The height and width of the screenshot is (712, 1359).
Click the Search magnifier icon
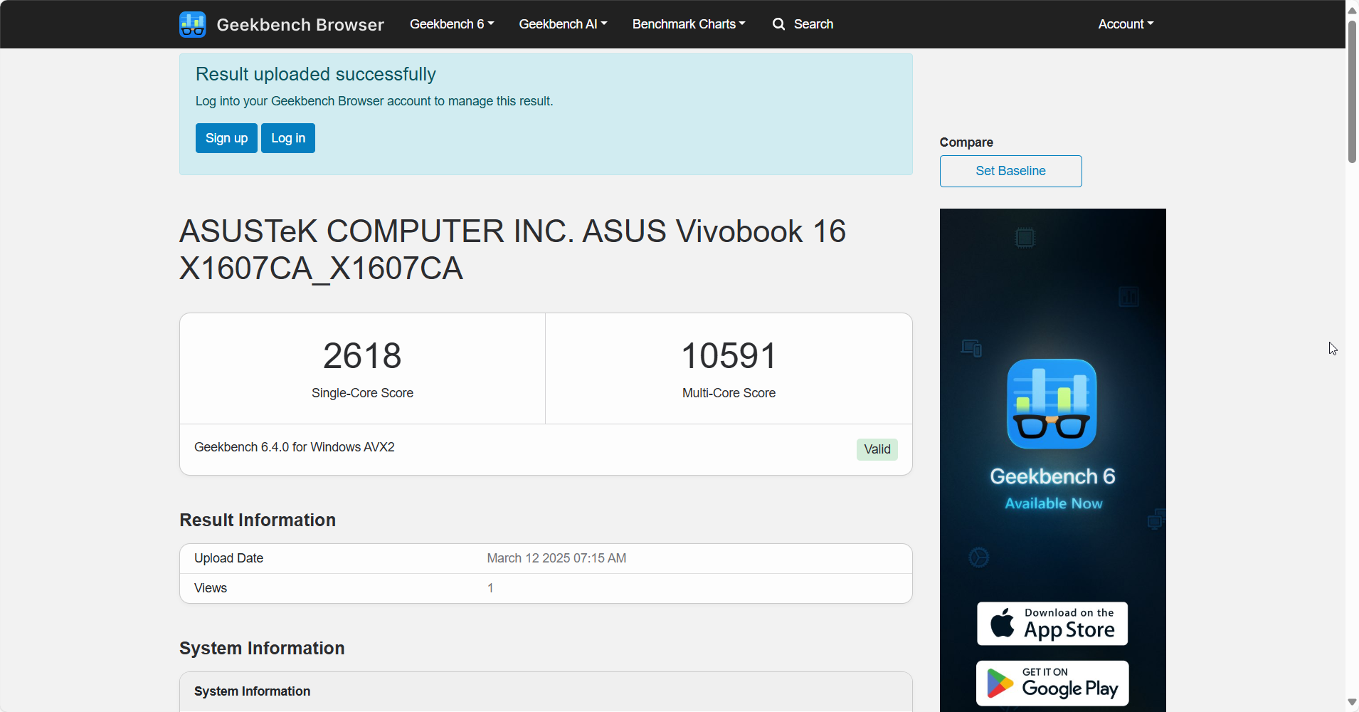pos(779,24)
